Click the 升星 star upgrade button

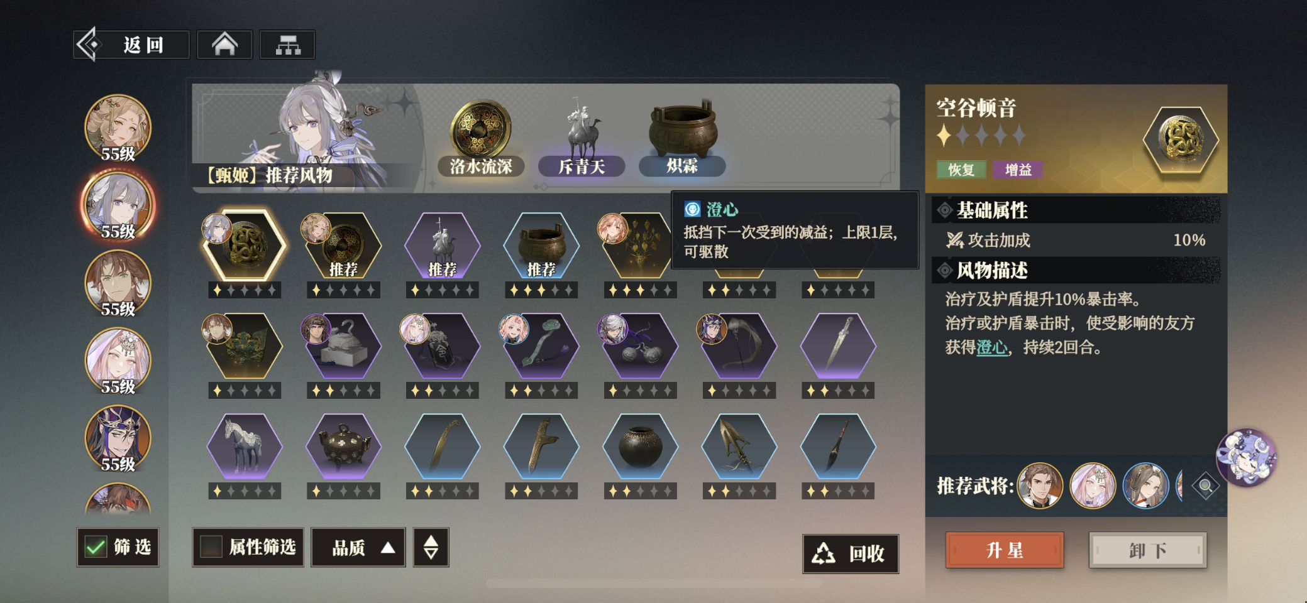click(x=1005, y=550)
